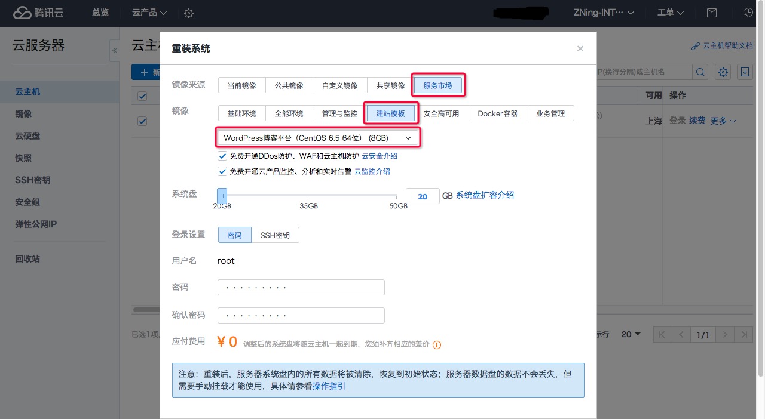The width and height of the screenshot is (765, 419).
Task: Open 云监控介绍 link
Action: click(372, 171)
